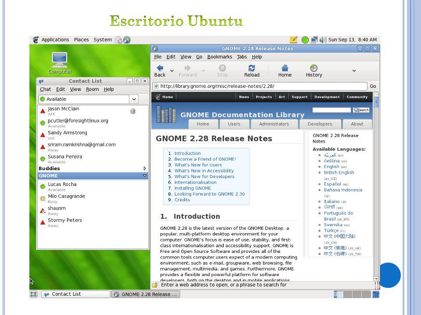Click the webpage Search button

361,110
